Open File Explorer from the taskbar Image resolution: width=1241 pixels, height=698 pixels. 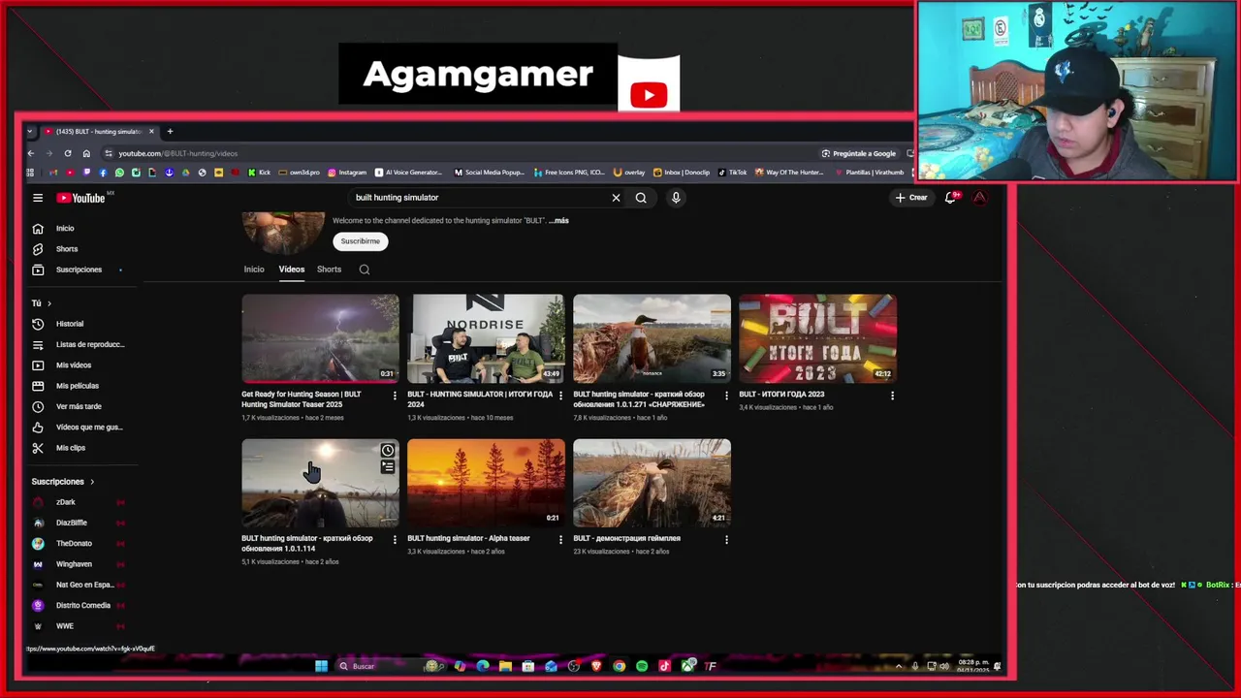point(505,666)
